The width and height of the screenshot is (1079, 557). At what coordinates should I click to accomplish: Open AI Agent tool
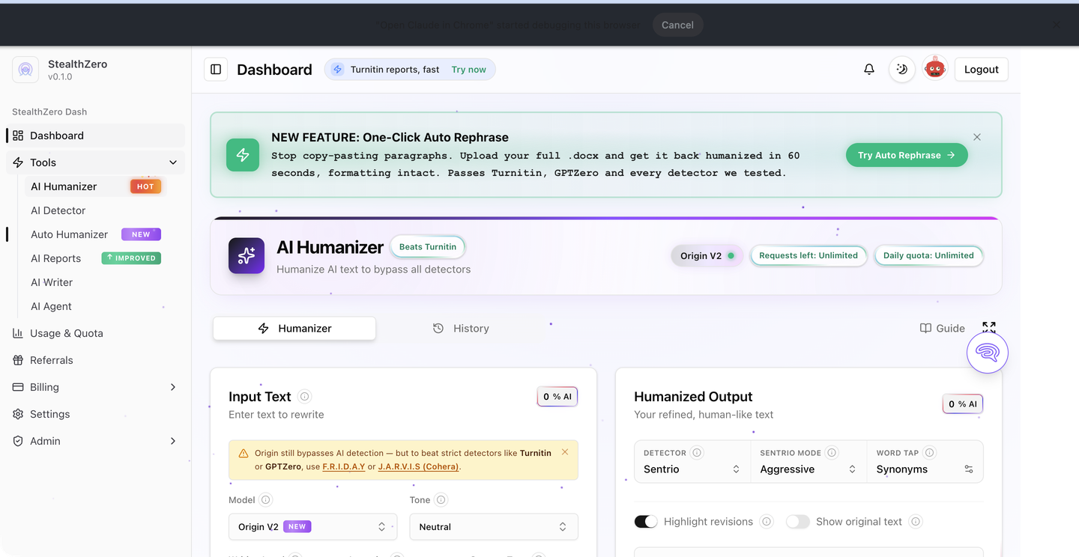tap(51, 306)
